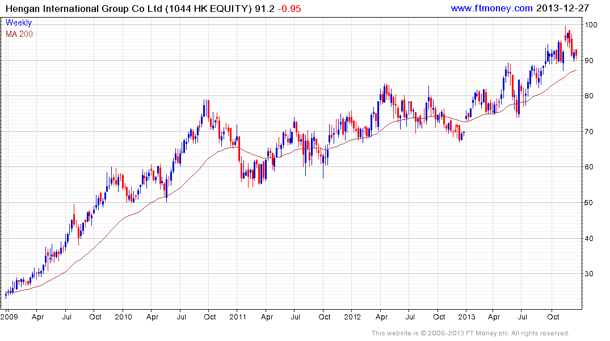Click the 2012 year axis label
The image size is (610, 341).
click(x=352, y=317)
